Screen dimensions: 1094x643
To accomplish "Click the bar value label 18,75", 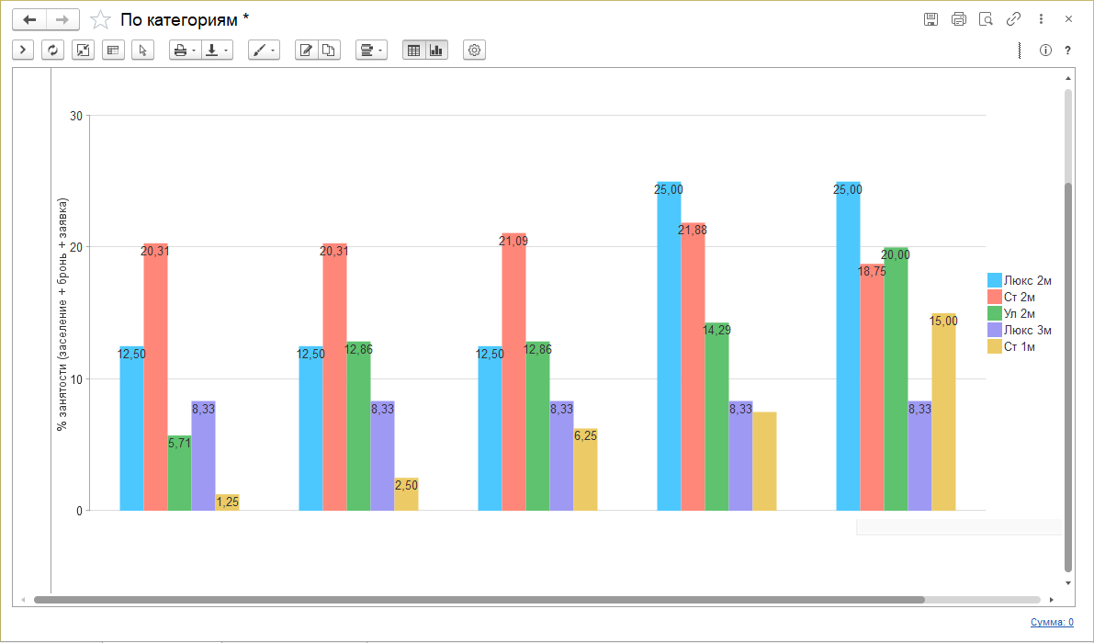I will [872, 271].
